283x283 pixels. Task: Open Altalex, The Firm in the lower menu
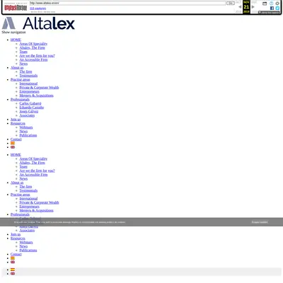[33, 163]
